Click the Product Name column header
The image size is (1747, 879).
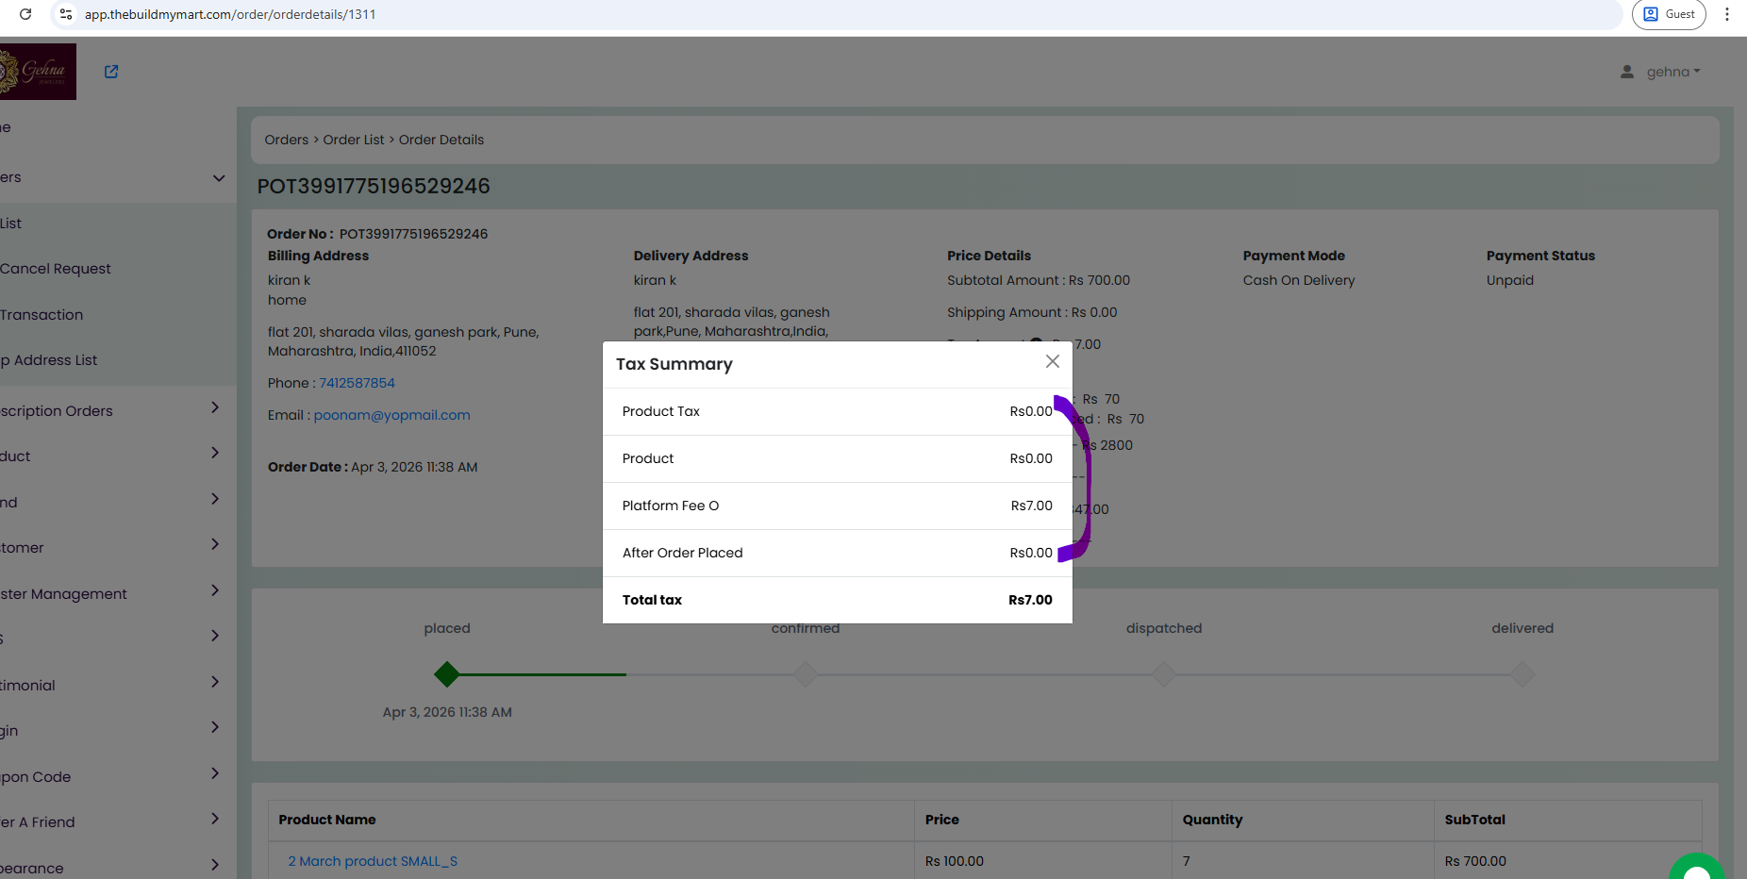coord(327,820)
